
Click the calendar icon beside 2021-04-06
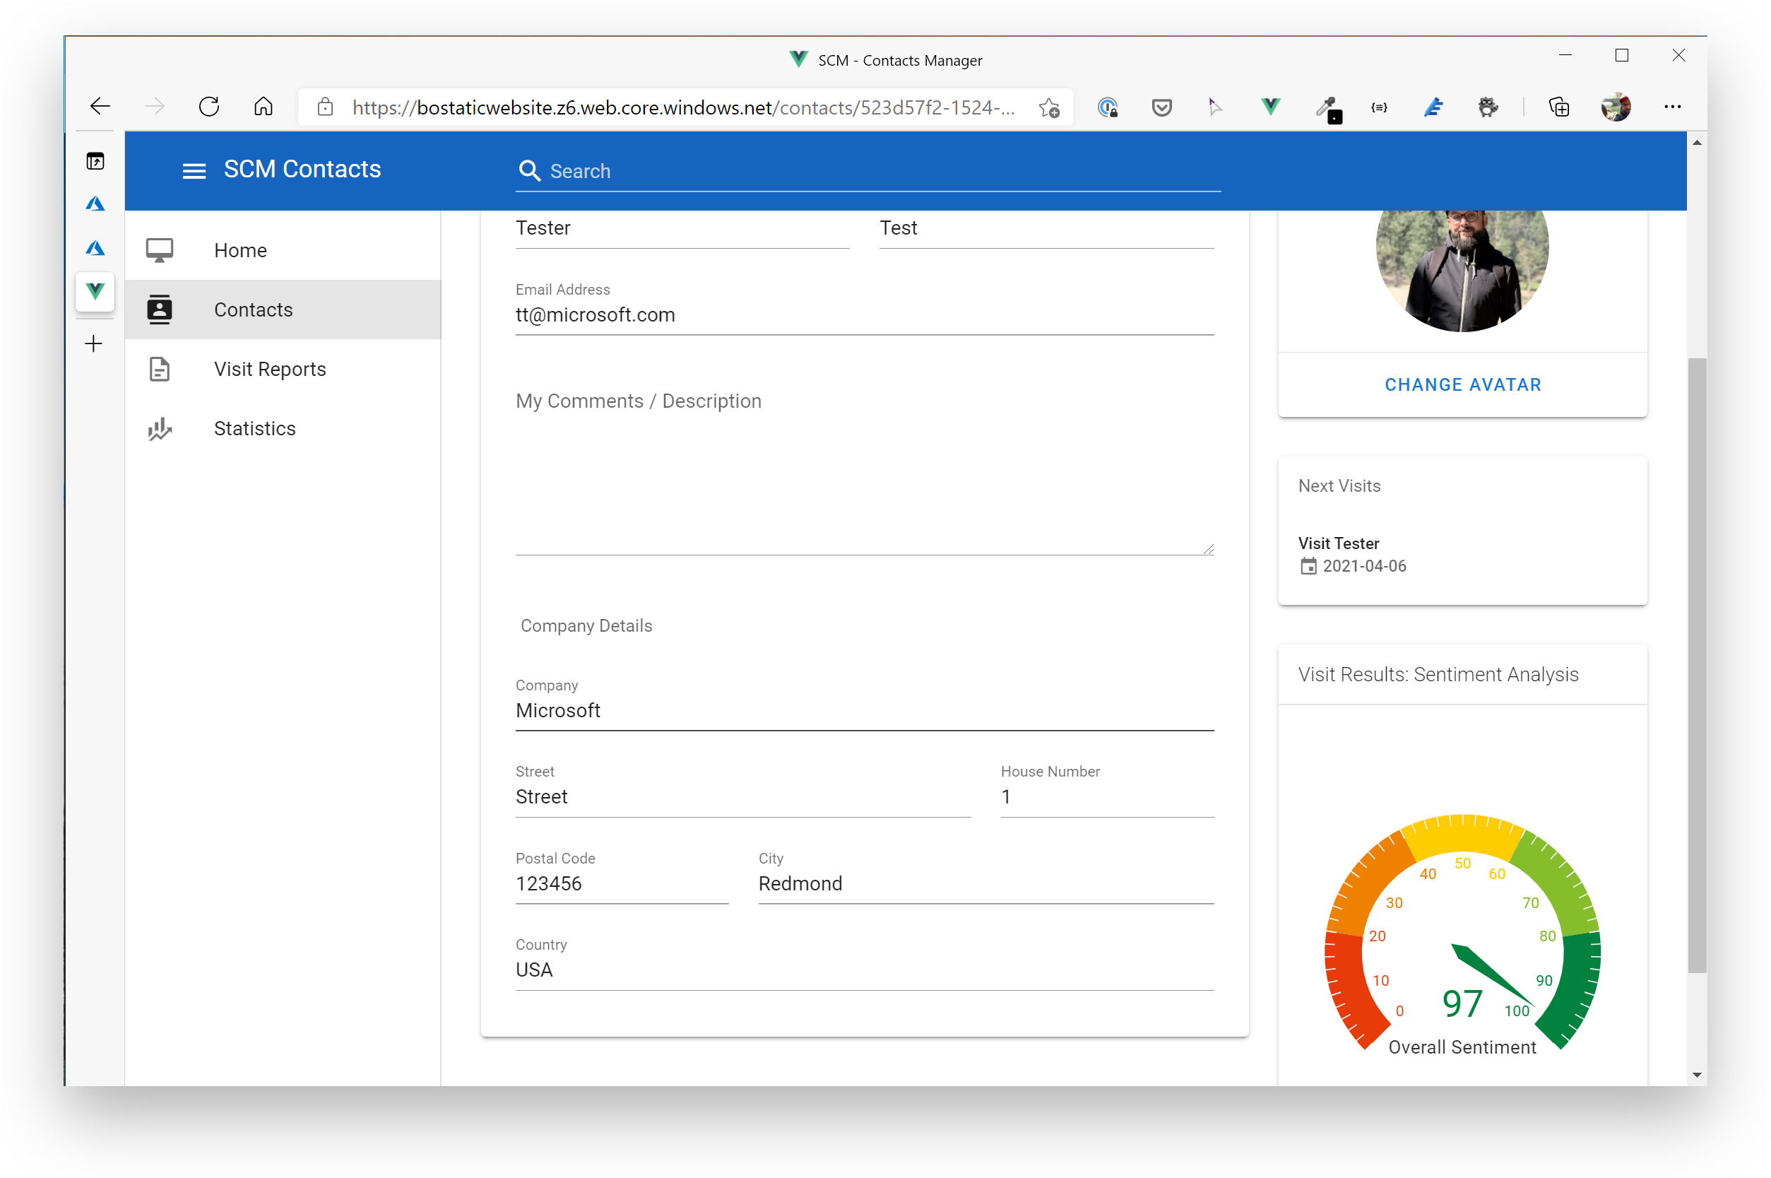click(1308, 567)
